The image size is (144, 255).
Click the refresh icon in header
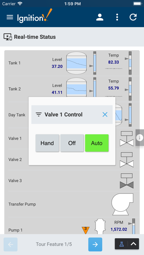click(x=133, y=17)
